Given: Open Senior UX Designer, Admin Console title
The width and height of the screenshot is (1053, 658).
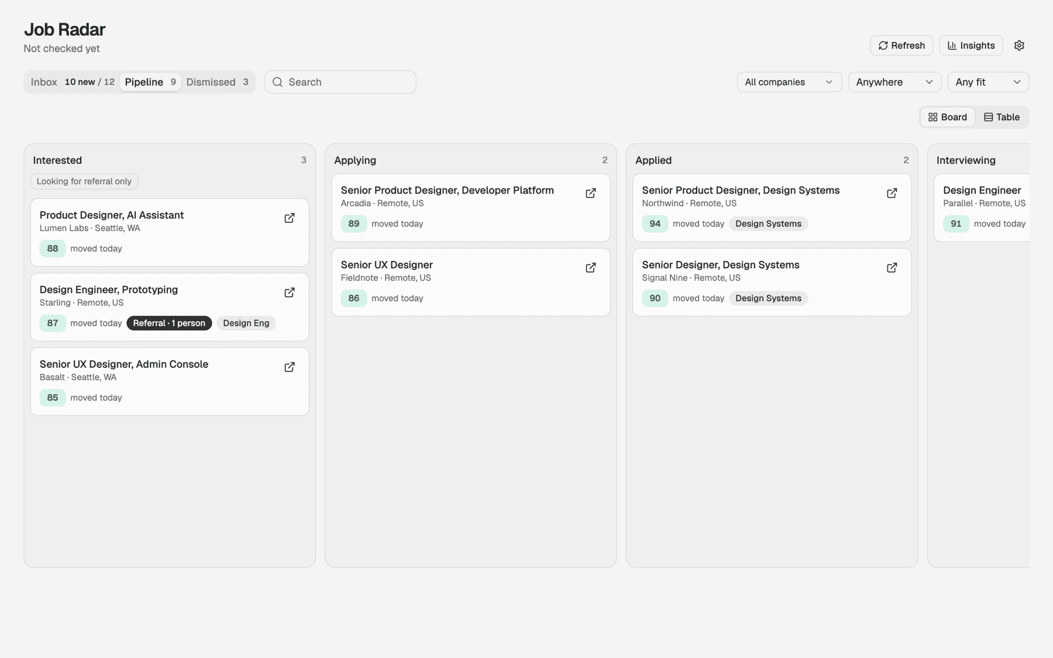Looking at the screenshot, I should tap(124, 364).
